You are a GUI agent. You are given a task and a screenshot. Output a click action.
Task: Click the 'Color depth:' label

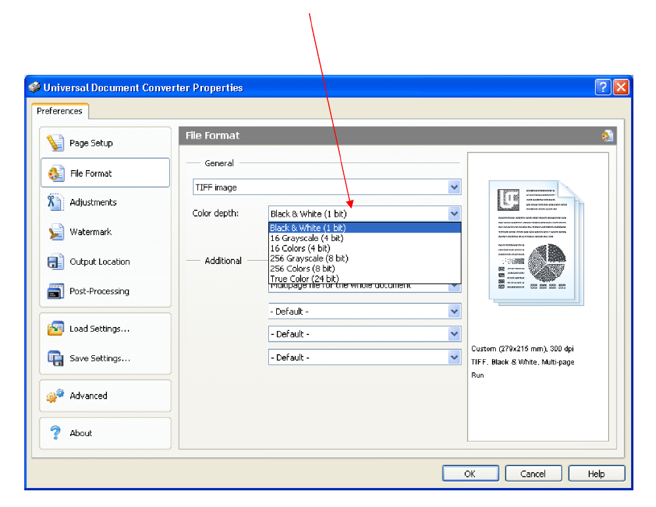215,213
